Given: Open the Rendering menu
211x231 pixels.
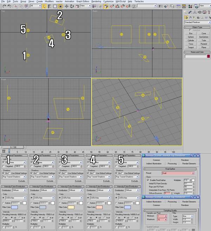Looking at the screenshot, I should point(96,1).
